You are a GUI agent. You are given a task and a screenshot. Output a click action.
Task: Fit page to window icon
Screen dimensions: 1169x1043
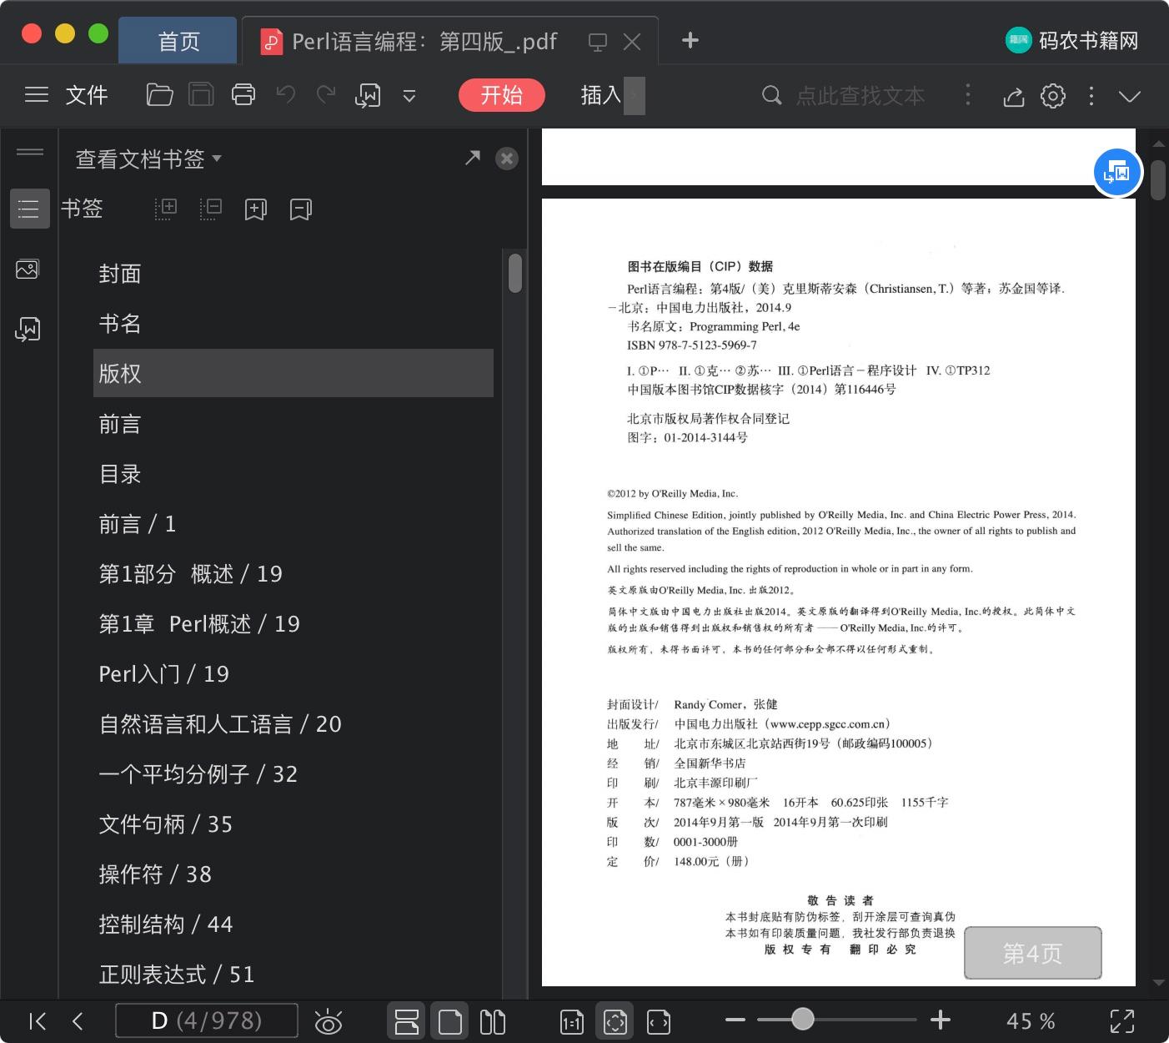click(x=615, y=1021)
